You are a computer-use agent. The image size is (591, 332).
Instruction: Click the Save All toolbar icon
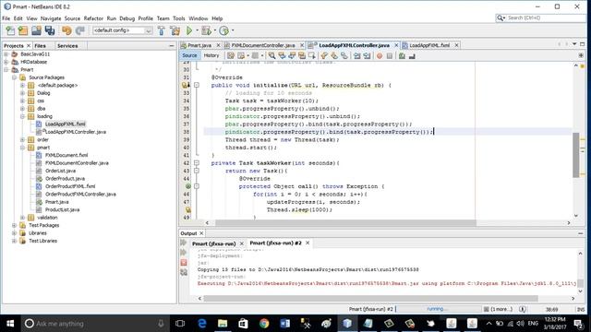click(50, 30)
